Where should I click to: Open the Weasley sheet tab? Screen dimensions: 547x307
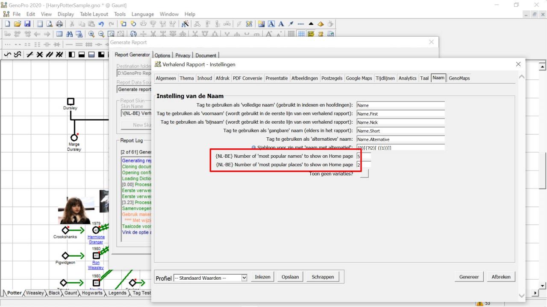coord(35,293)
